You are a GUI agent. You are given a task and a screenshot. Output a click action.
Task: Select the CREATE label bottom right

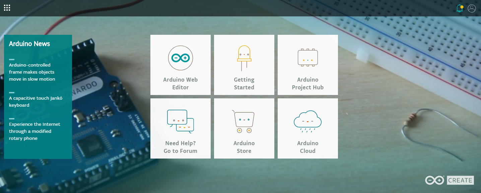point(460,180)
